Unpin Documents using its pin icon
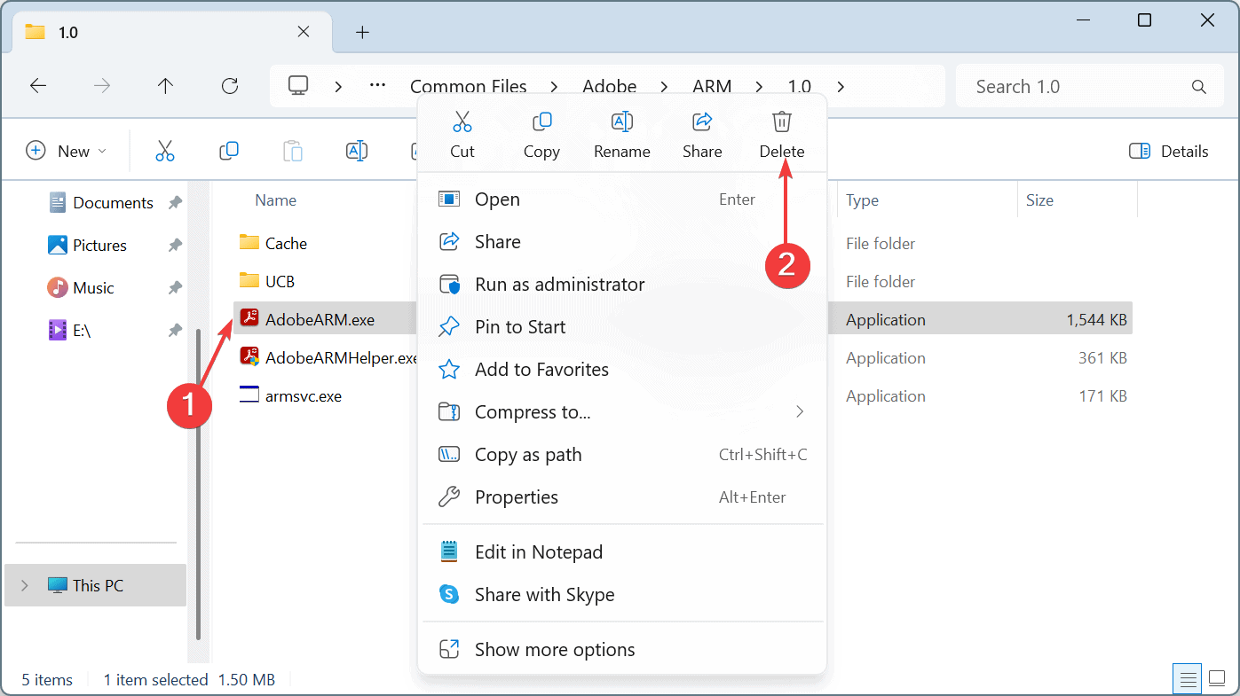This screenshot has width=1240, height=696. [x=175, y=203]
